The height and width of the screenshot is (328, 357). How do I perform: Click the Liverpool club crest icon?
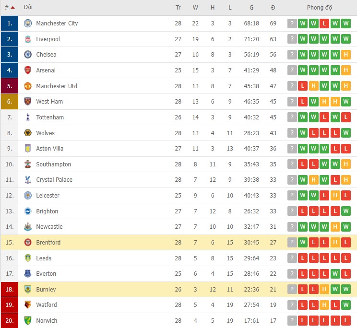(28, 39)
